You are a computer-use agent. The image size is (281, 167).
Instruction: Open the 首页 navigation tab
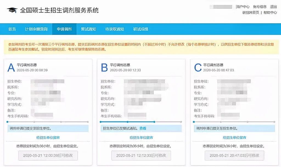coord(12,29)
